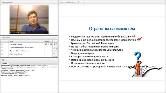Open the Общий chat tab
The height and width of the screenshot is (93, 166).
click(x=4, y=64)
